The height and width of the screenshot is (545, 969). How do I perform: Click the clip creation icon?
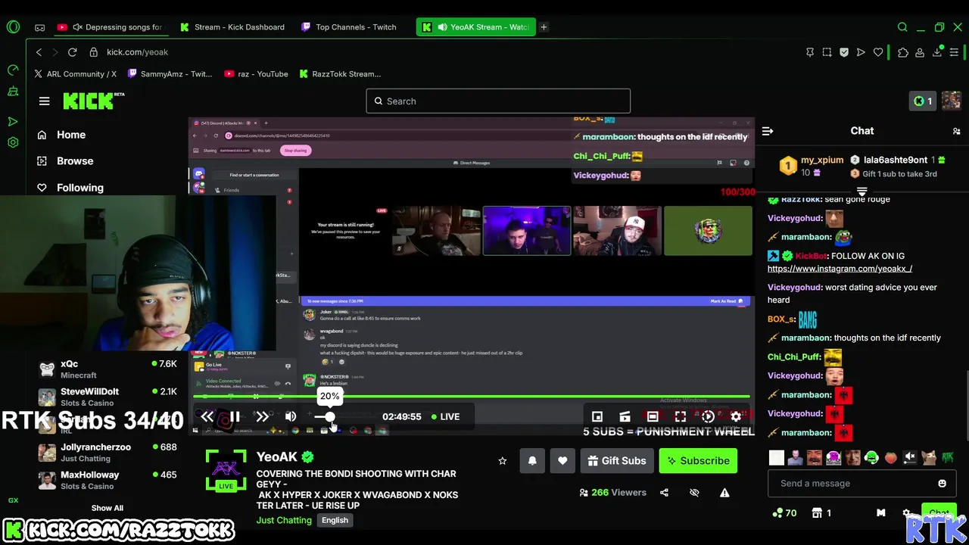pyautogui.click(x=625, y=416)
